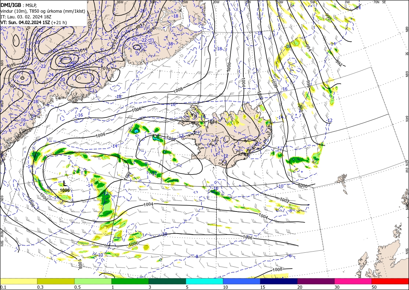Click the '25W' longitude label
Screen dimensions: 409x290
[x=184, y=2]
